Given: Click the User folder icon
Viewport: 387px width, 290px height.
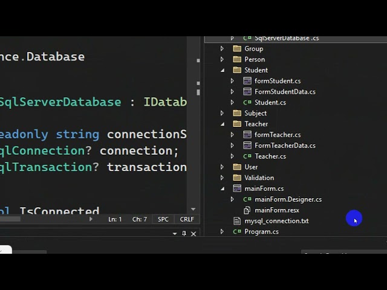Looking at the screenshot, I should click(x=237, y=167).
